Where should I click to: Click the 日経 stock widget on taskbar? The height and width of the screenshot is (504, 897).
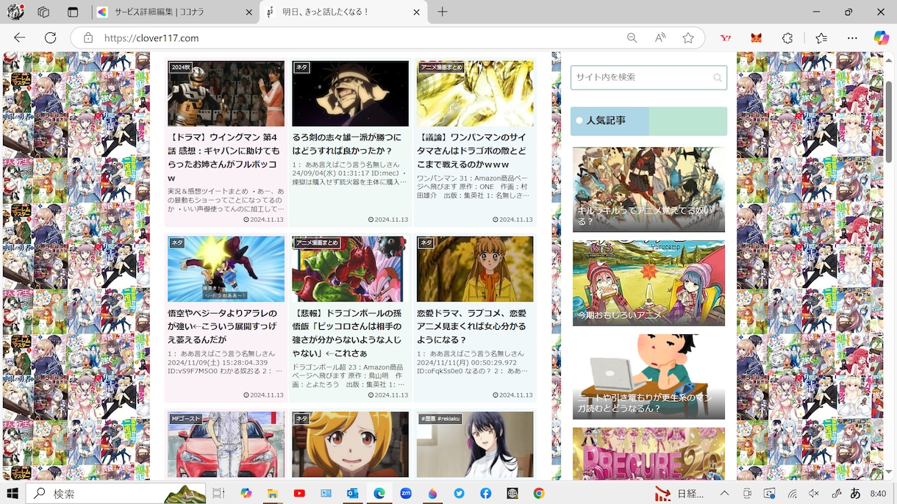click(680, 493)
